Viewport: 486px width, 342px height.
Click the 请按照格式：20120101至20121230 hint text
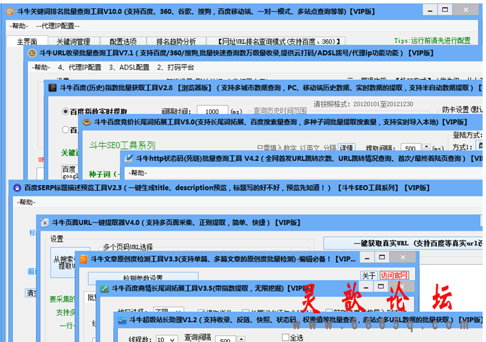pyautogui.click(x=363, y=104)
